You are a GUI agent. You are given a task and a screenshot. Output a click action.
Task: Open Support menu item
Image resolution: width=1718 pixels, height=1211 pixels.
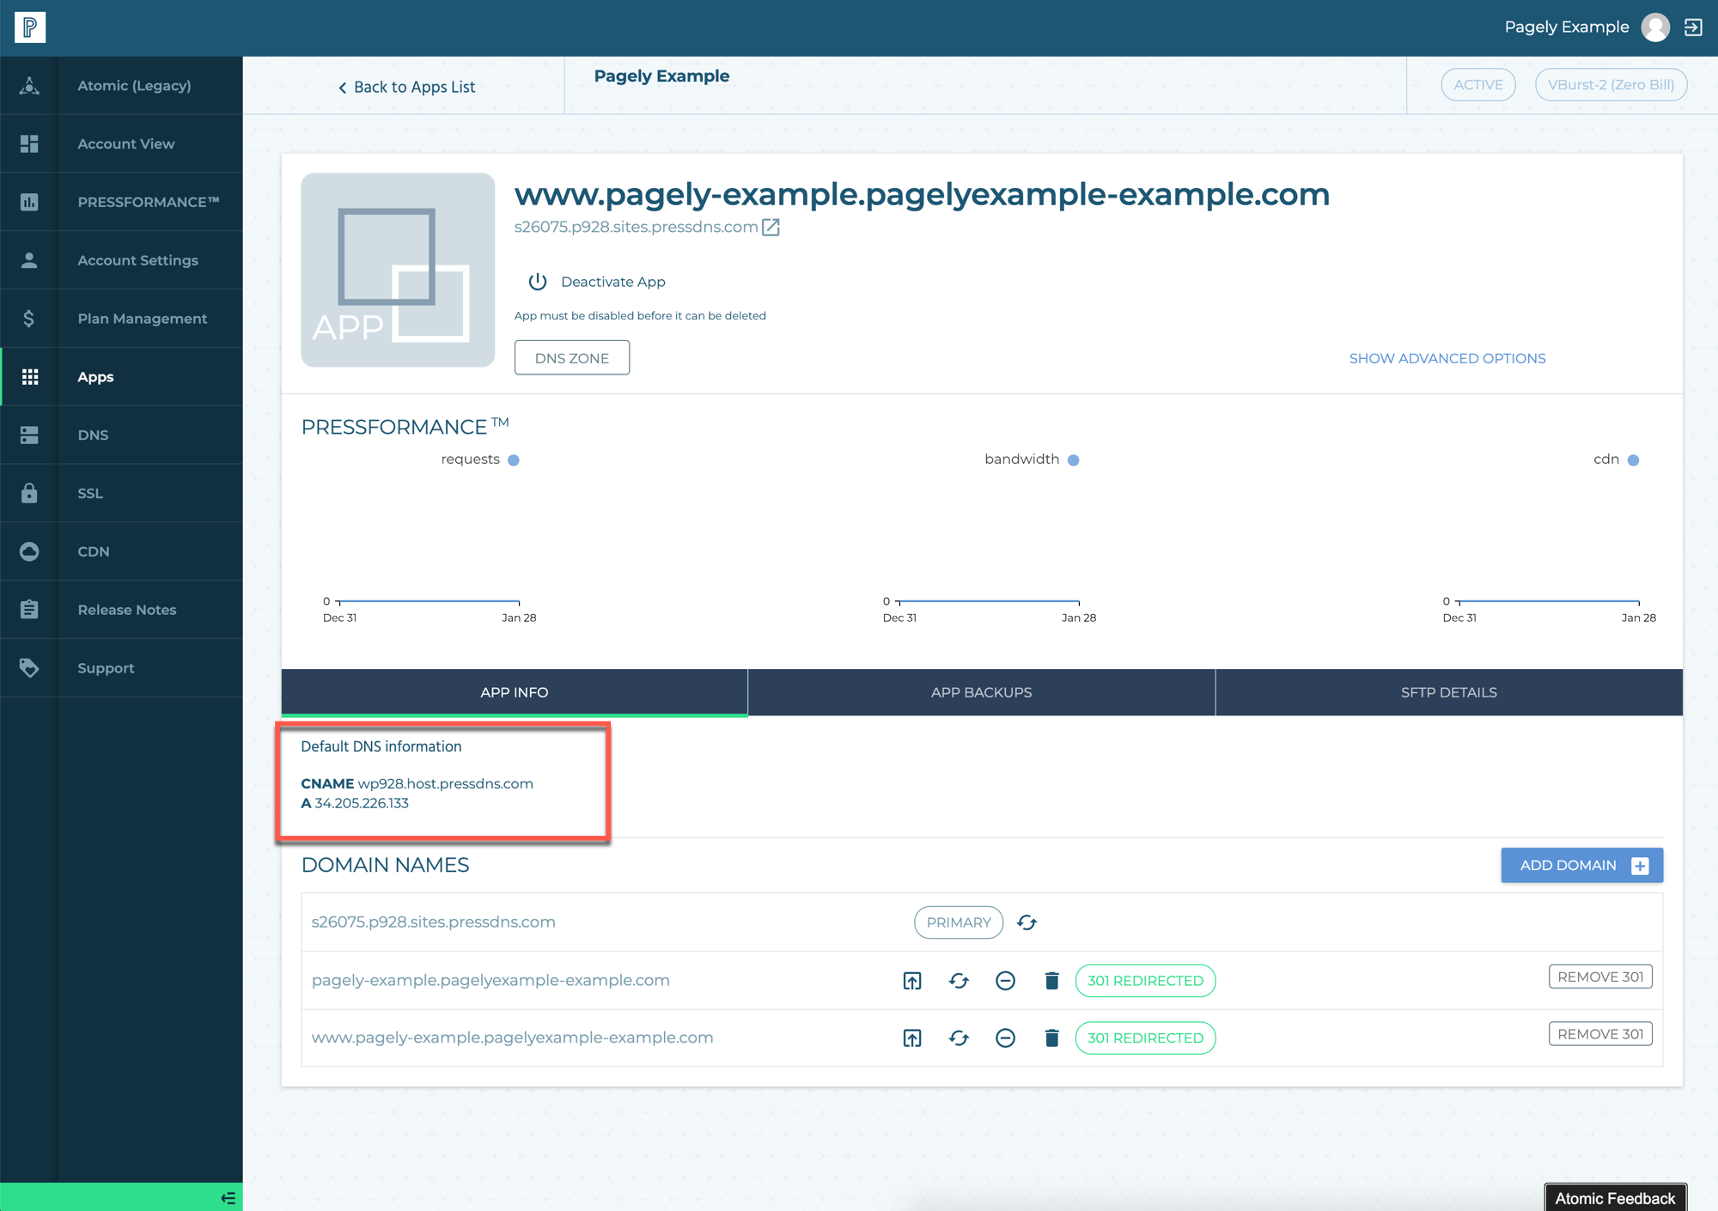click(x=106, y=668)
